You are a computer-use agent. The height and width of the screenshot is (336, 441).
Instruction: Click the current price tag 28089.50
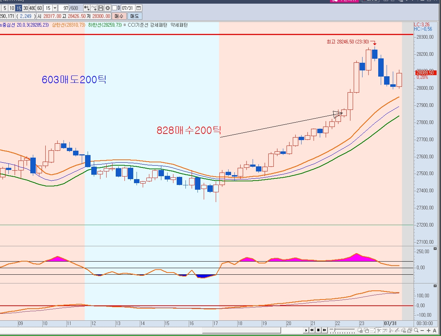[x=425, y=73]
